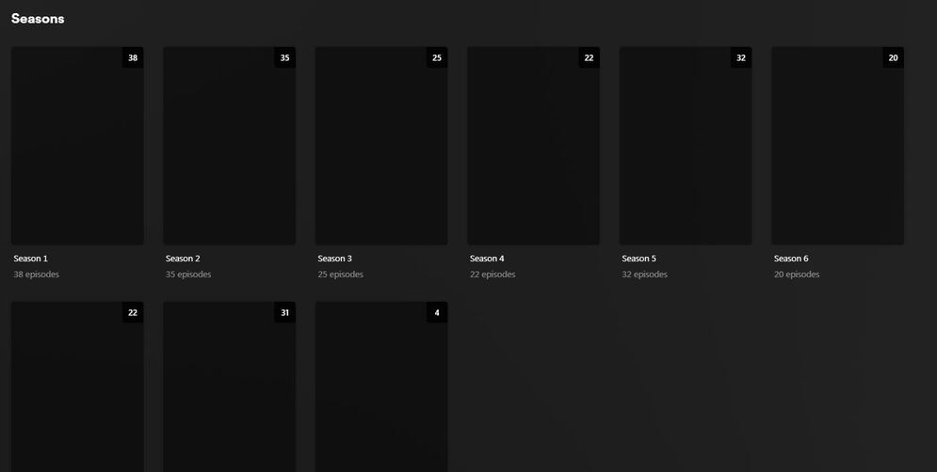Click the "Season 2" title link
This screenshot has height=472, width=937.
point(183,259)
